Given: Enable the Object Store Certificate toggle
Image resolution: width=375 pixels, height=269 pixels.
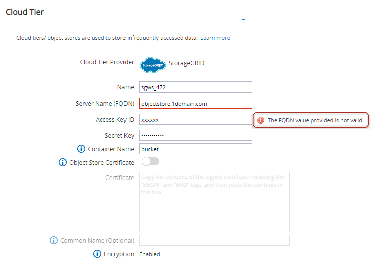Looking at the screenshot, I should tap(150, 162).
